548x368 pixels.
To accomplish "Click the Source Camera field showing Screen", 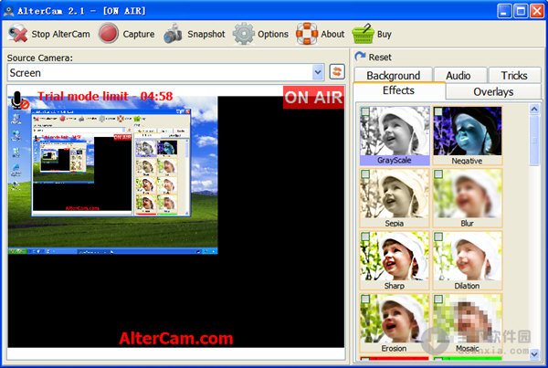I will 166,72.
